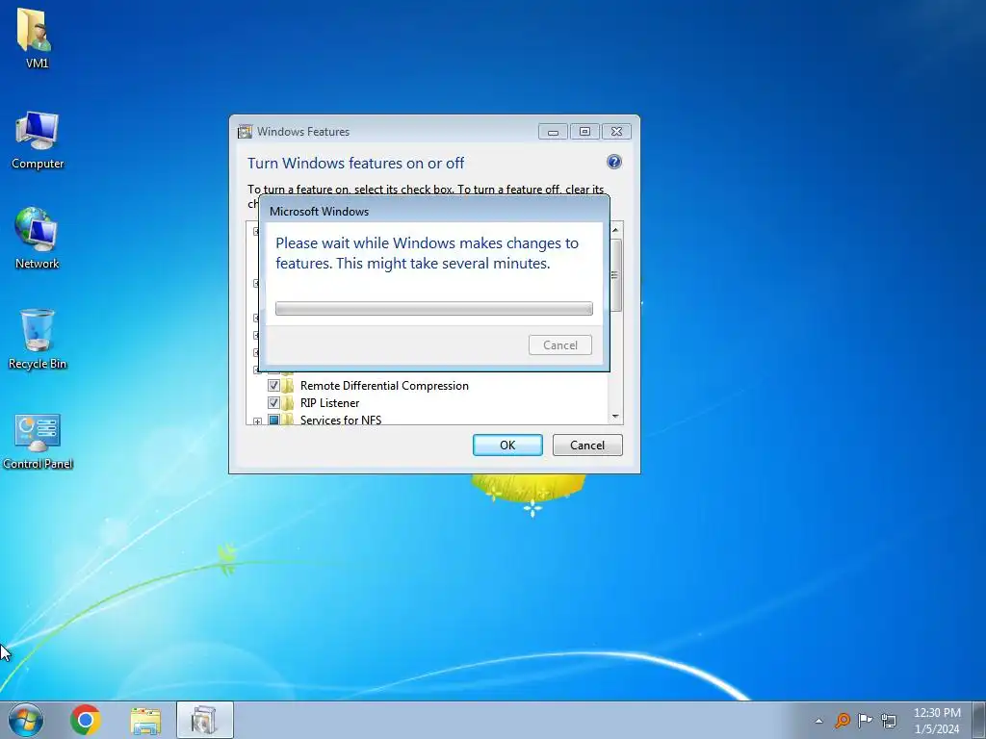986x739 pixels.
Task: Toggle the Remote Differential Compression checkbox
Action: [273, 385]
